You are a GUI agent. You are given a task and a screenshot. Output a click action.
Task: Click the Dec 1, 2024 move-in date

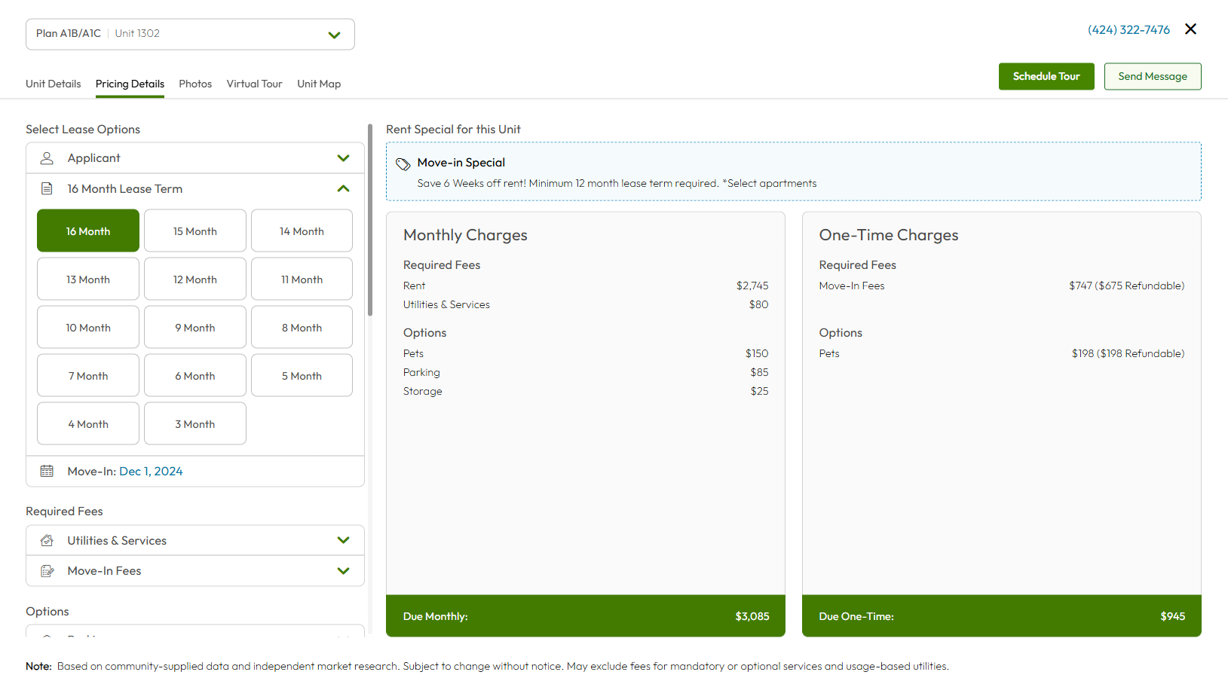pos(151,472)
